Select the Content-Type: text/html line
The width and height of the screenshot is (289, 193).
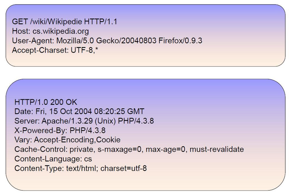(x=80, y=168)
